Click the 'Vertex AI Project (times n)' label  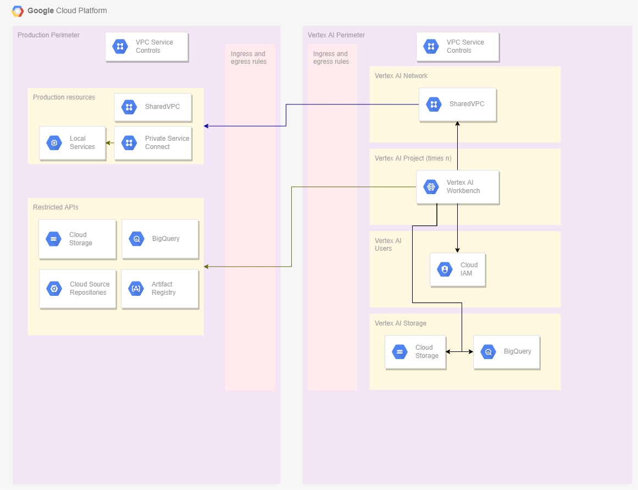[x=413, y=158]
